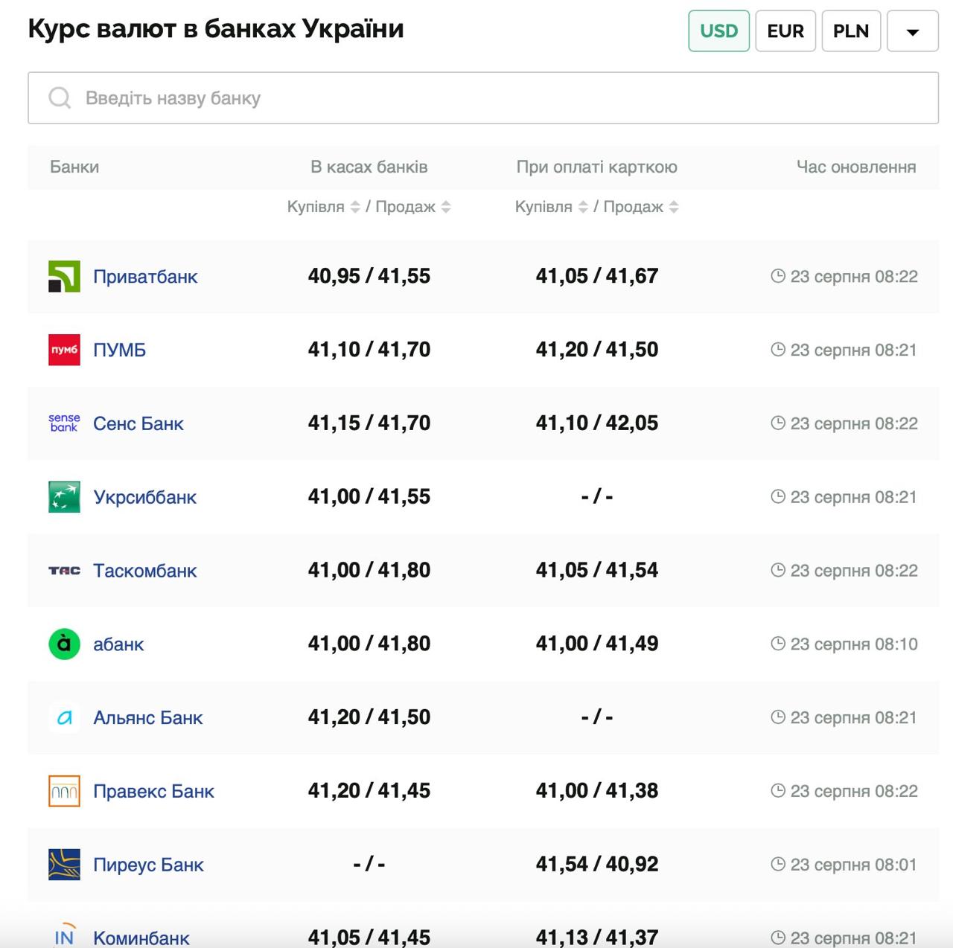Select the USD currency tab

718,31
